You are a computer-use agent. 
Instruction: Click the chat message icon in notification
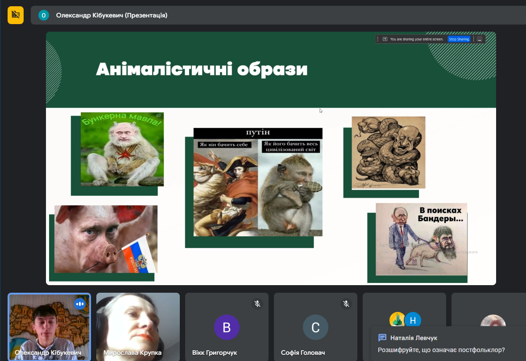point(382,338)
